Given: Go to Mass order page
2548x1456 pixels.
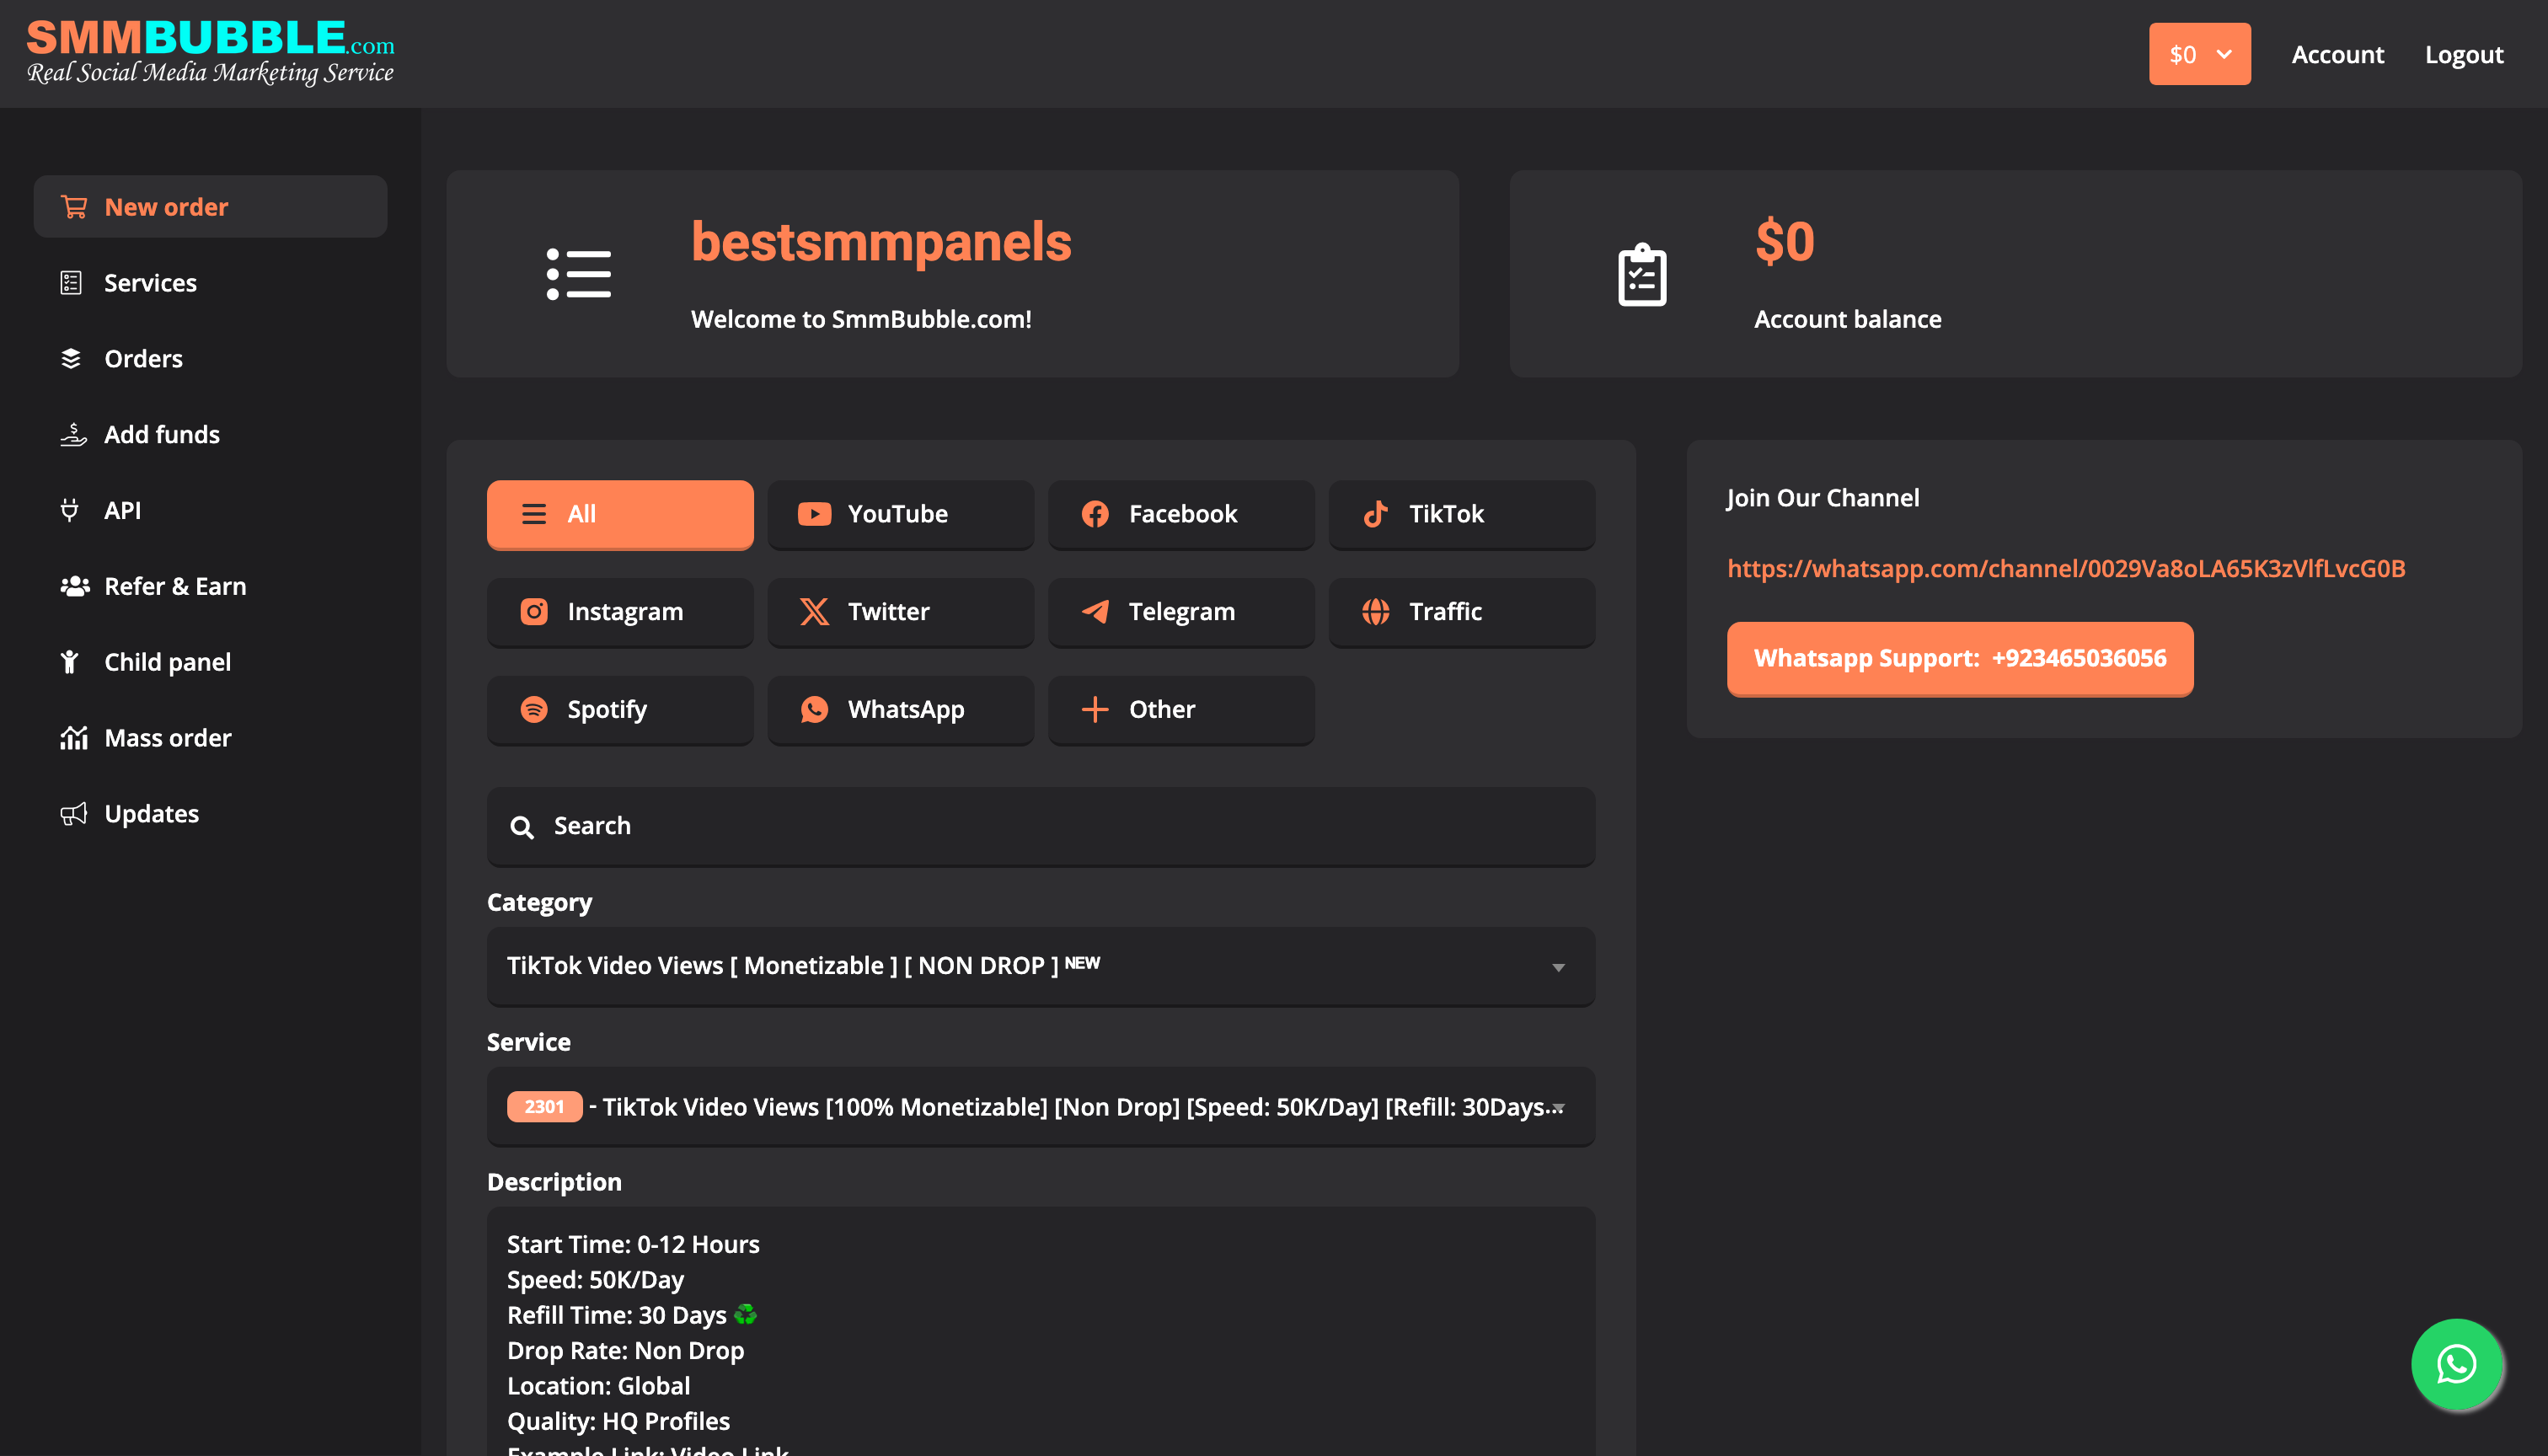Looking at the screenshot, I should 167,738.
